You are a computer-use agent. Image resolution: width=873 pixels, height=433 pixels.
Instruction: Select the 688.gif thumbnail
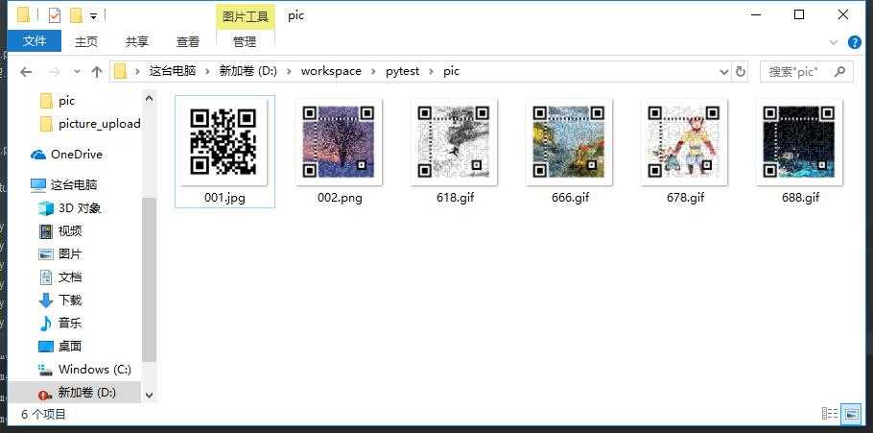pos(800,142)
